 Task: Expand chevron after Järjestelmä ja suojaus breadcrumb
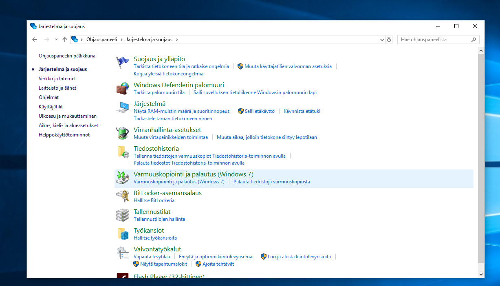pyautogui.click(x=177, y=40)
